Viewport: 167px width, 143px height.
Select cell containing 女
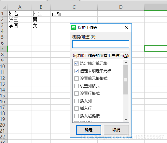[41, 25]
